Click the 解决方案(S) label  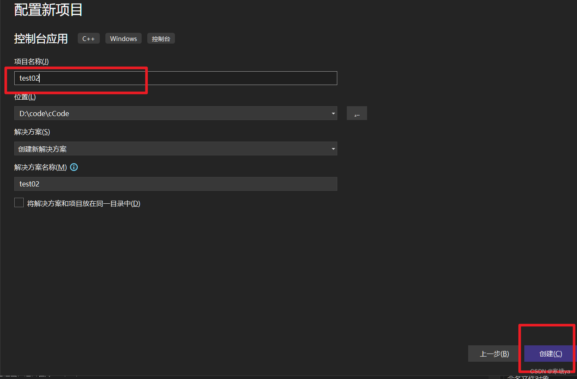tap(32, 132)
